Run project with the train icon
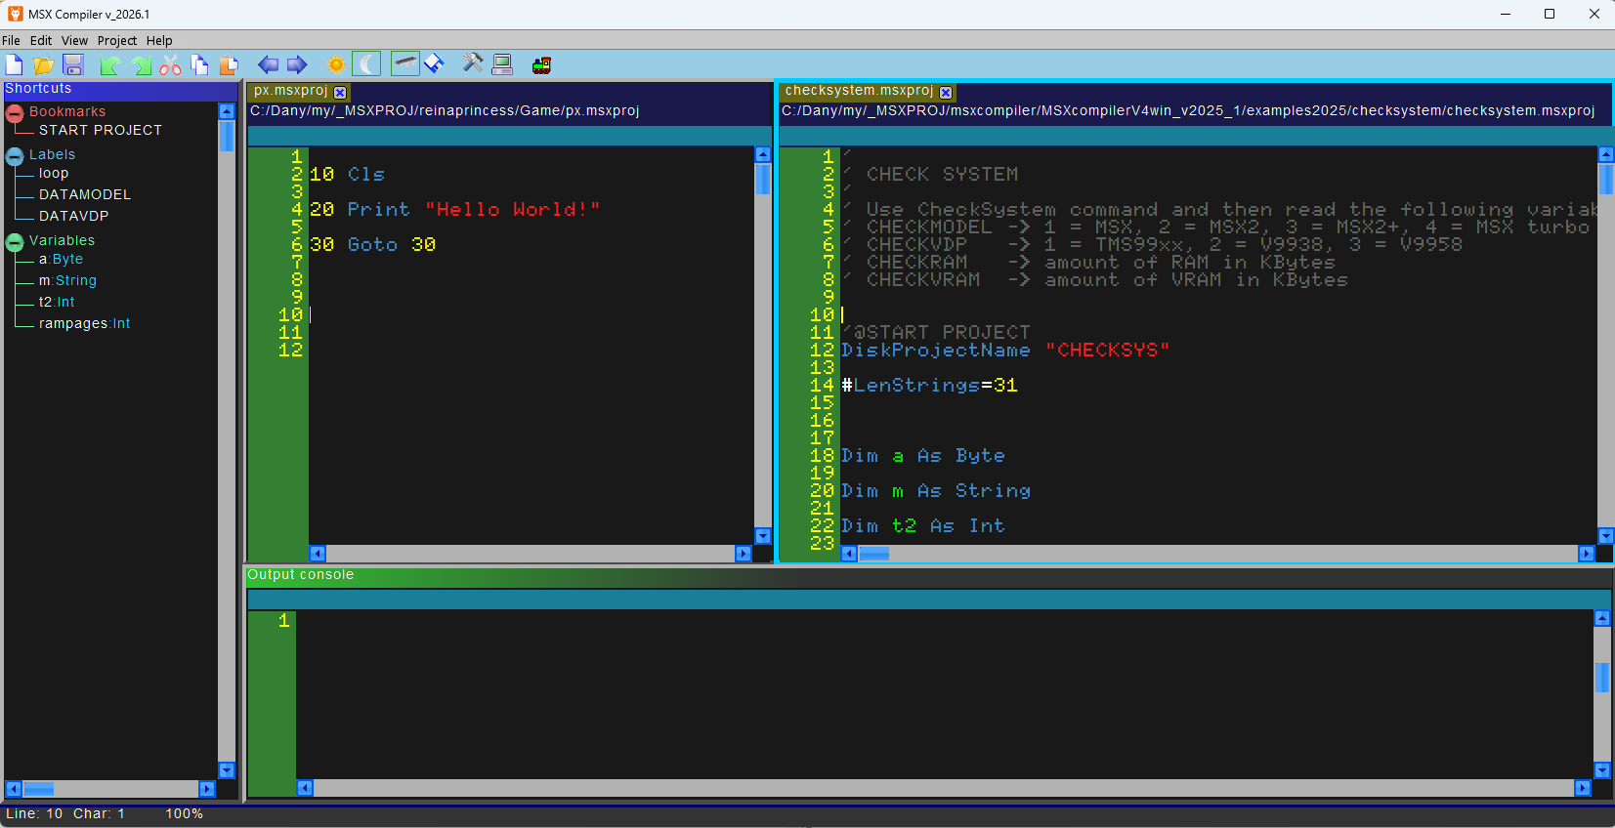The width and height of the screenshot is (1615, 828). 541,64
